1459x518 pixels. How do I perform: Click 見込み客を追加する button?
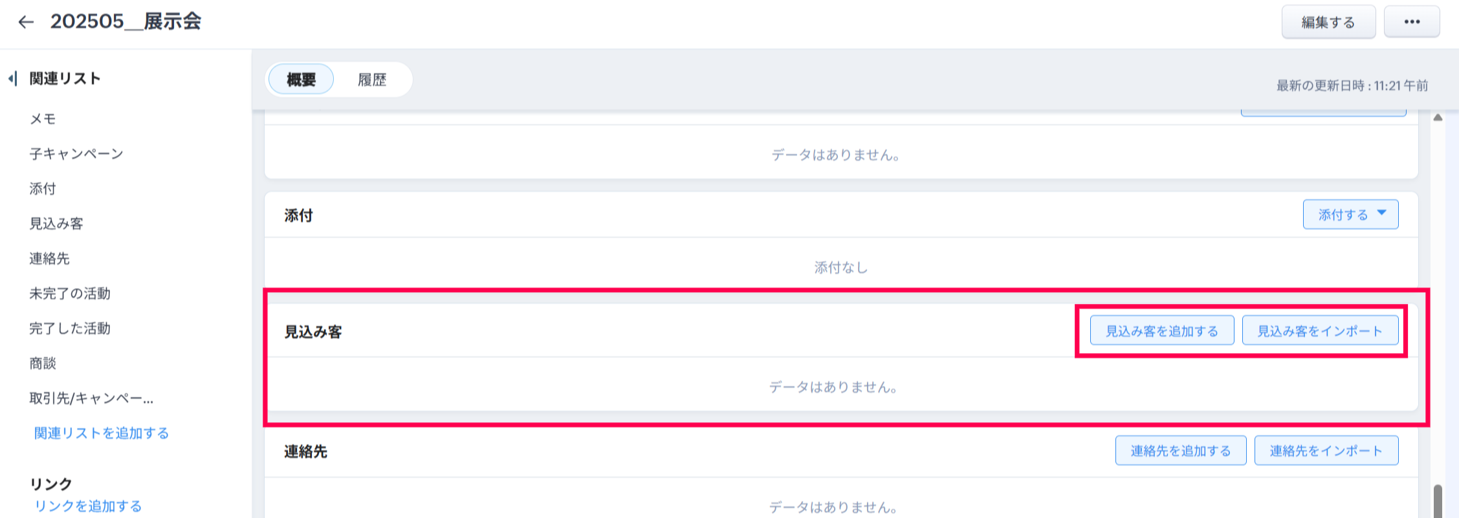coord(1161,331)
